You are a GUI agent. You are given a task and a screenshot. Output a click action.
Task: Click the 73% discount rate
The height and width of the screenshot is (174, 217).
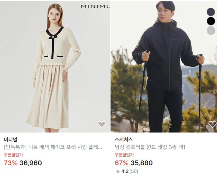click(11, 163)
